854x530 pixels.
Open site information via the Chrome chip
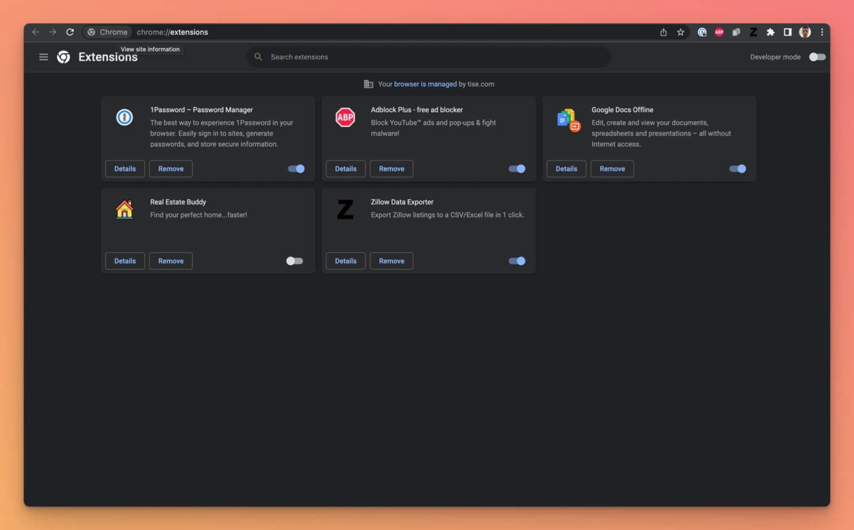click(x=108, y=32)
